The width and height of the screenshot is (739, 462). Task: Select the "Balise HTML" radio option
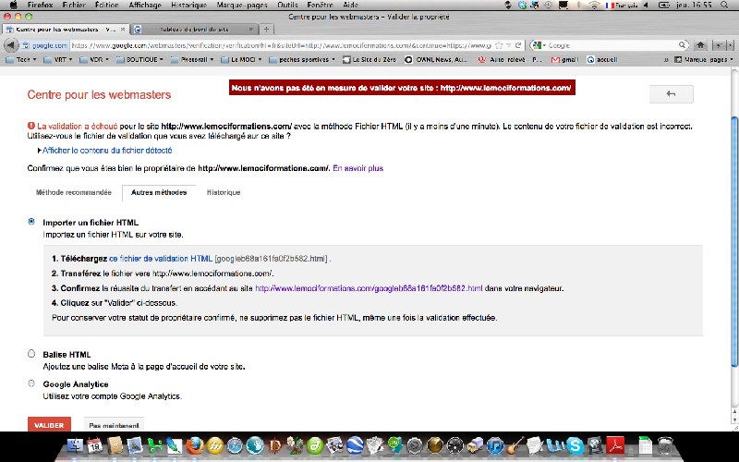(x=32, y=353)
